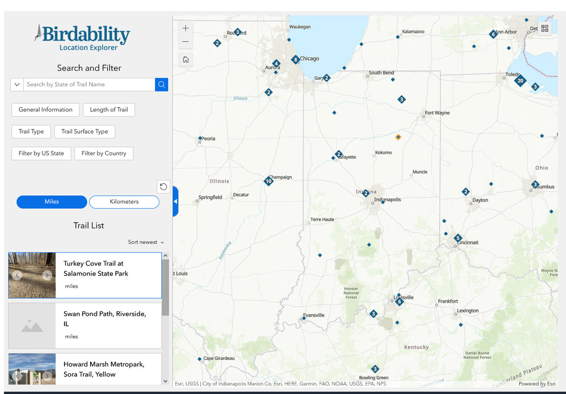Click the blue search magnifier button

161,84
